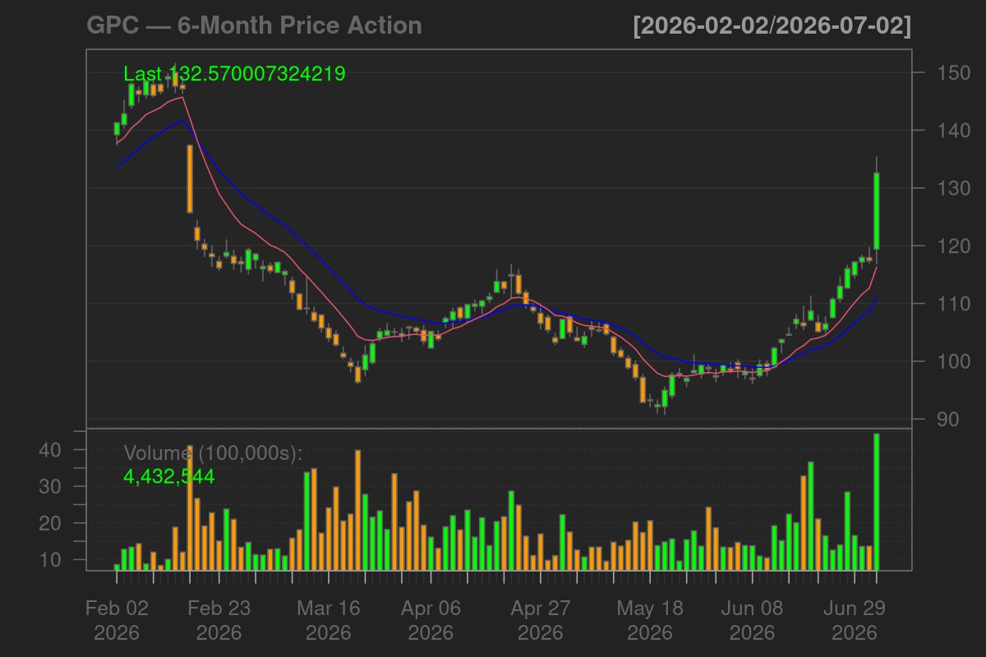The height and width of the screenshot is (657, 986).
Task: Click the Jun 29 2026 date label
Action: coord(855,621)
